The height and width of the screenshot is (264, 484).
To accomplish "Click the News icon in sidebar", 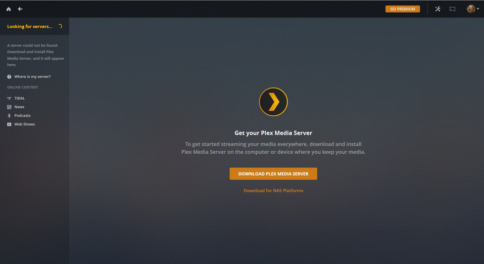I will (9, 107).
